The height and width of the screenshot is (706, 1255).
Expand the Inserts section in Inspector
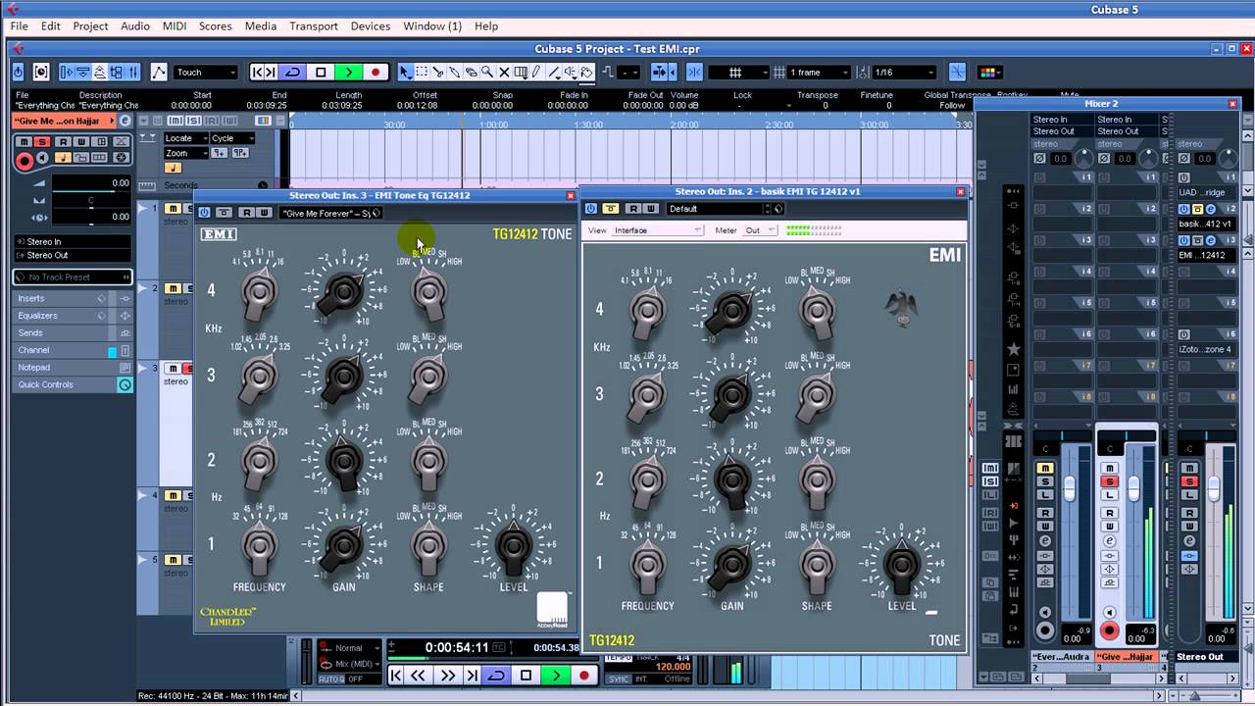tap(73, 298)
